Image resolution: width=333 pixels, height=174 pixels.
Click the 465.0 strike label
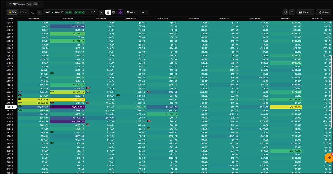pyautogui.click(x=9, y=22)
